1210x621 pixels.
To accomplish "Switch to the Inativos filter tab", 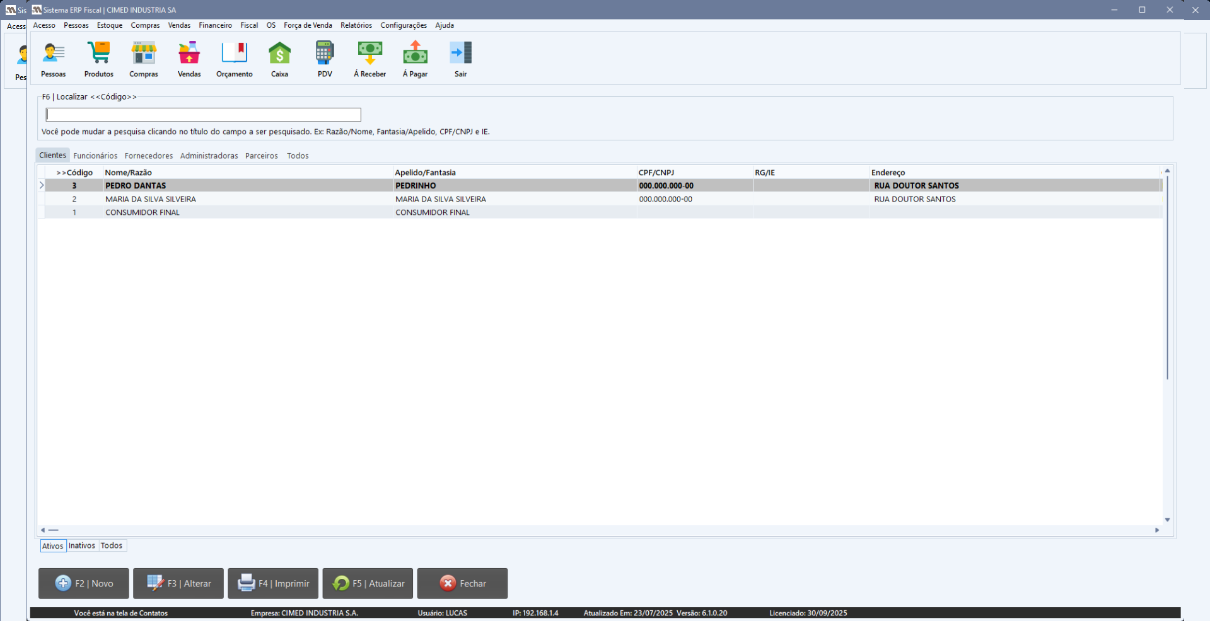I will tap(82, 545).
